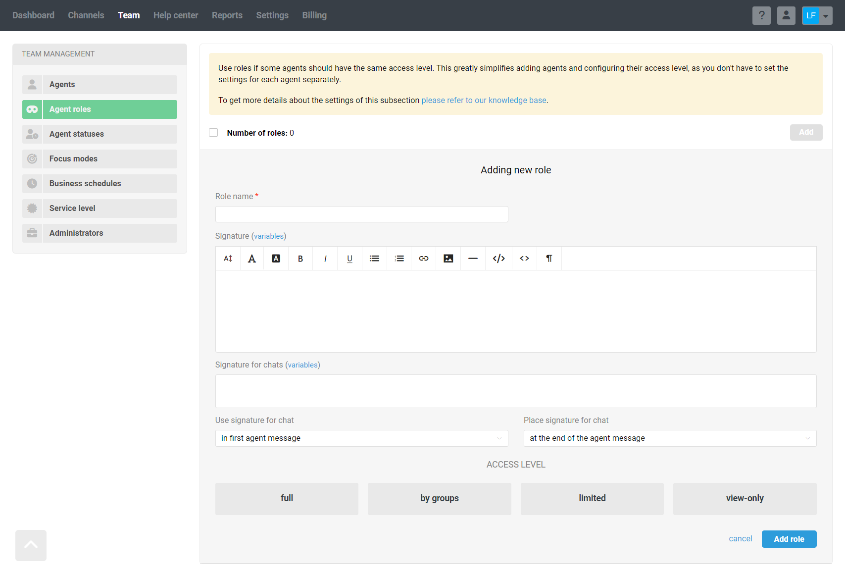Open Business schedules in the sidebar
845x576 pixels.
pos(110,184)
